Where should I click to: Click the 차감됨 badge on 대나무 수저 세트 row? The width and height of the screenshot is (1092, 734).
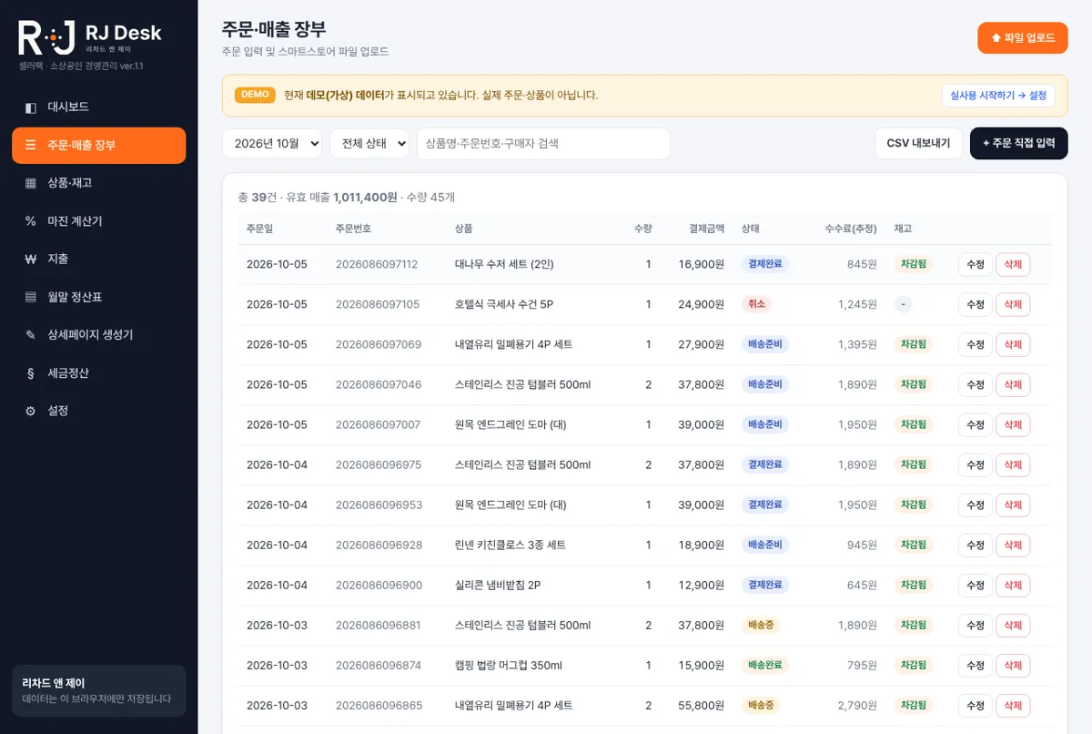point(914,264)
